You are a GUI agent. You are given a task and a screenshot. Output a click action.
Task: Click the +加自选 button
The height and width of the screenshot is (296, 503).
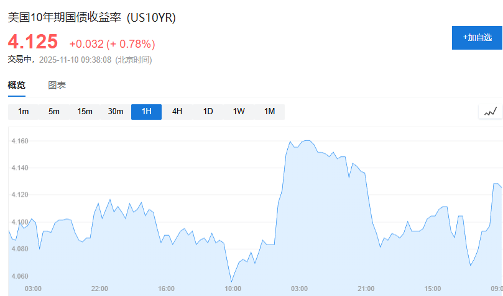[x=477, y=37]
